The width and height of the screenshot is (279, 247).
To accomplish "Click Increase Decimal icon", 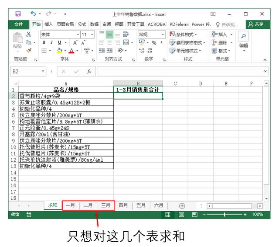I will [x=142, y=51].
